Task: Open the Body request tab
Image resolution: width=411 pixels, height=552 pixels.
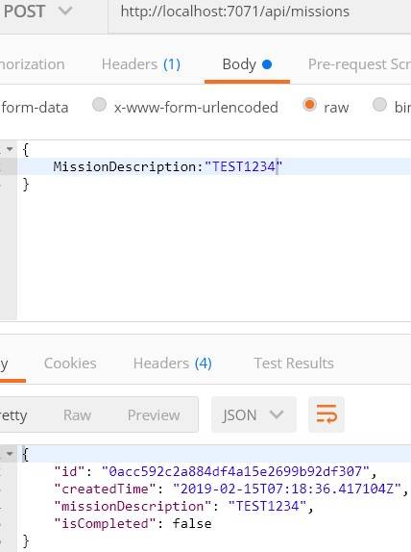Action: [x=239, y=64]
